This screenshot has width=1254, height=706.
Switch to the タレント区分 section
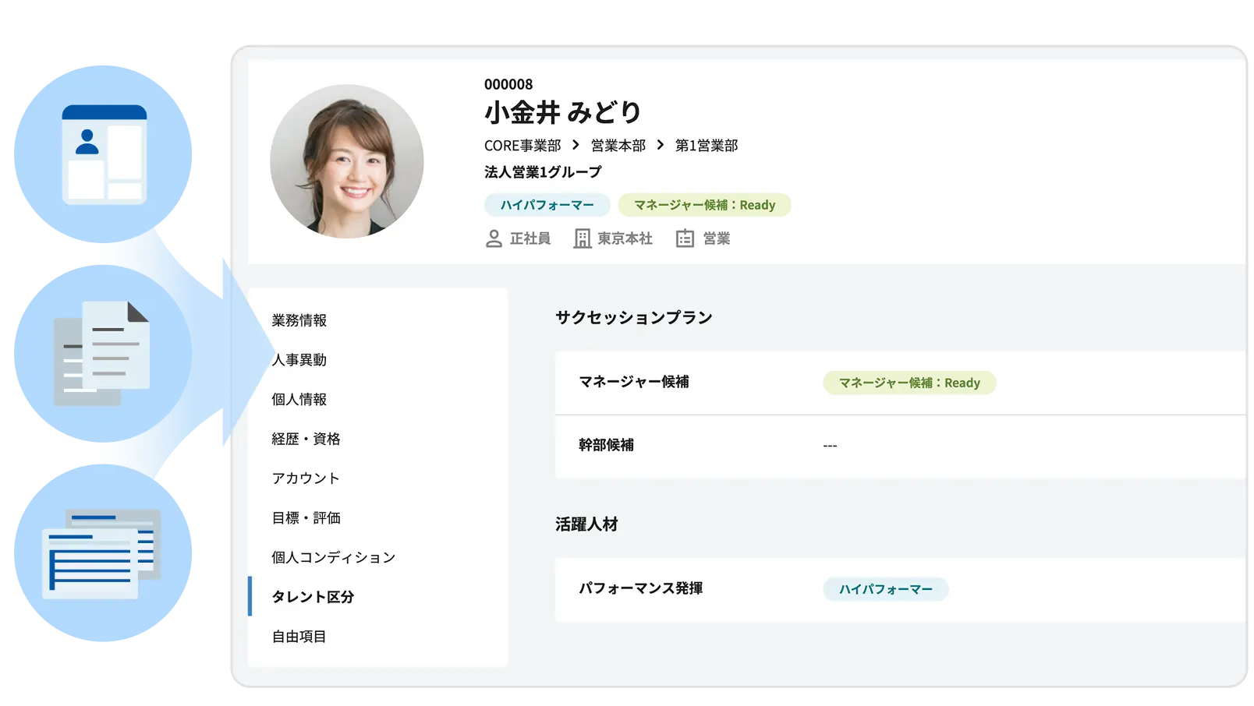point(312,597)
